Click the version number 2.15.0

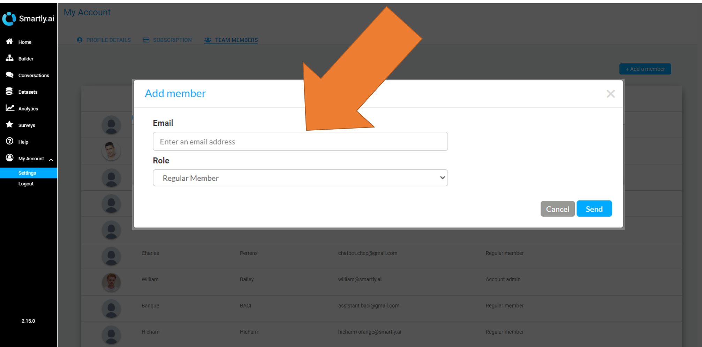click(28, 321)
